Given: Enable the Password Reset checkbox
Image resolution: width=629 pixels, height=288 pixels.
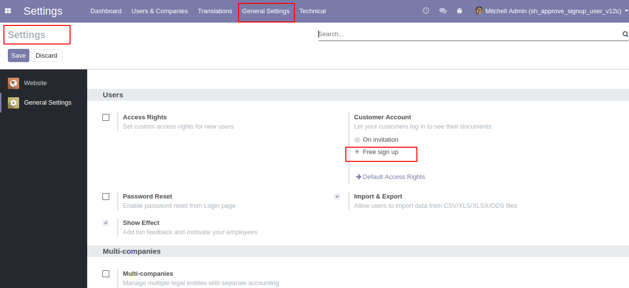Looking at the screenshot, I should pos(106,197).
